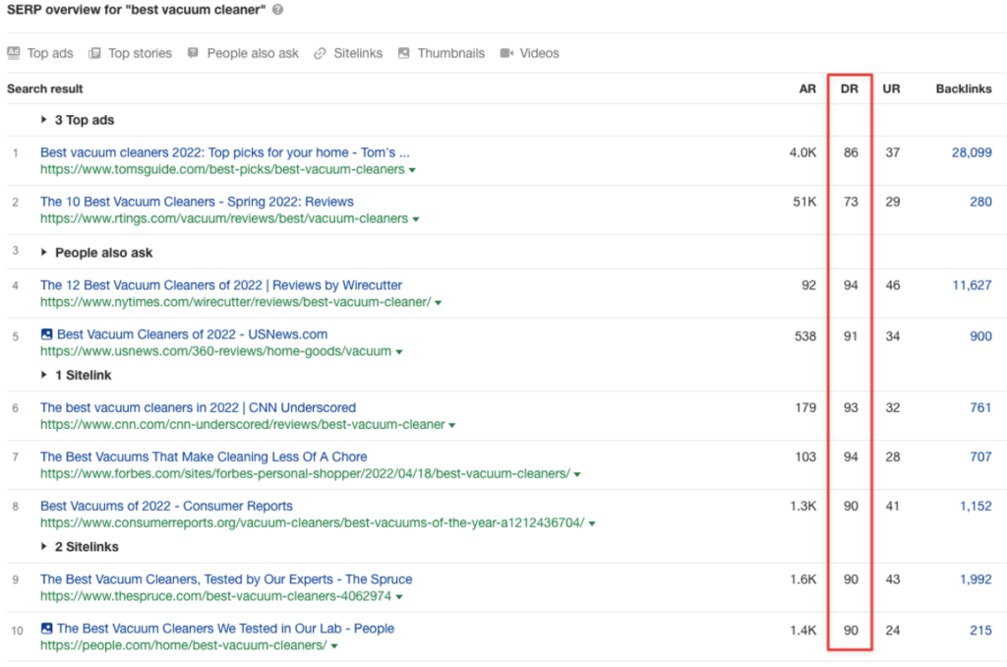Open 11,627 backlinks for Wirecutter result
Viewport: 1007px width, 667px height.
click(972, 284)
